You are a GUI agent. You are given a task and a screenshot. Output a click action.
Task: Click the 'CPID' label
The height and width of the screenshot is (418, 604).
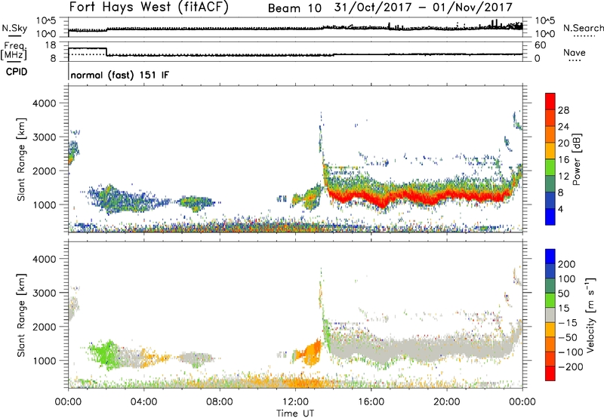[x=17, y=72]
